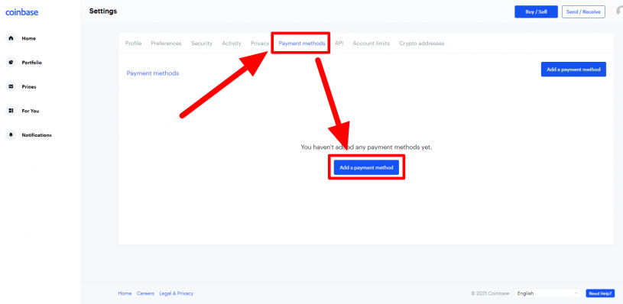Click top-right Add a payment method button
Viewport: 623px width, 304px height.
[573, 69]
